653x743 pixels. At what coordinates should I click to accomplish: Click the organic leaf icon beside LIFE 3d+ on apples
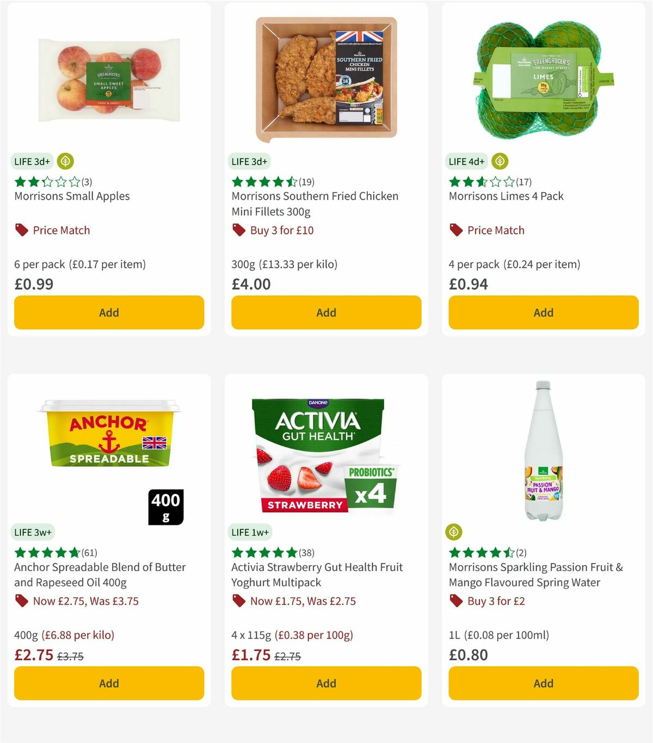point(65,162)
